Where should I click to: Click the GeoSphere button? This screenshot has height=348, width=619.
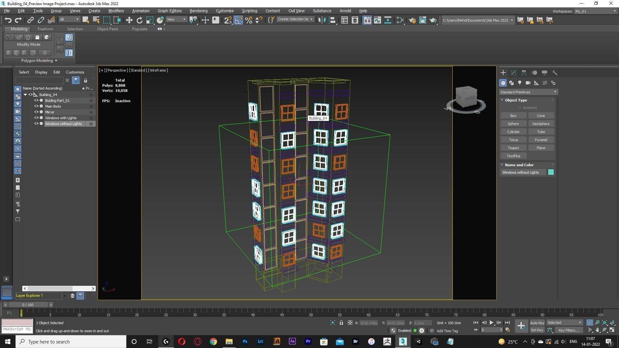[x=541, y=124]
